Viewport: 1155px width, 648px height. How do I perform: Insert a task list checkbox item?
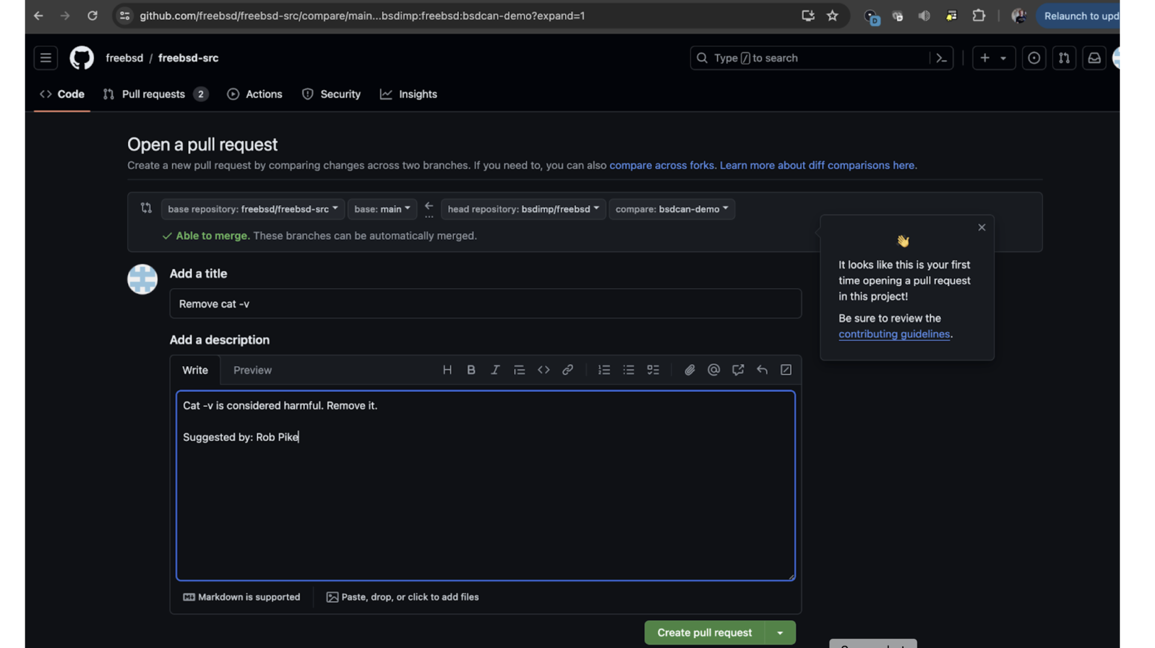(x=653, y=370)
